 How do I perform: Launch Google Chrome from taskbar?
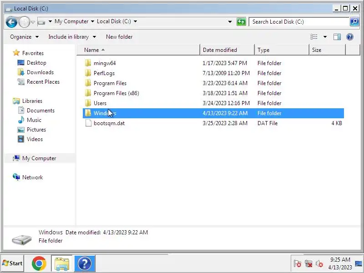point(39,263)
